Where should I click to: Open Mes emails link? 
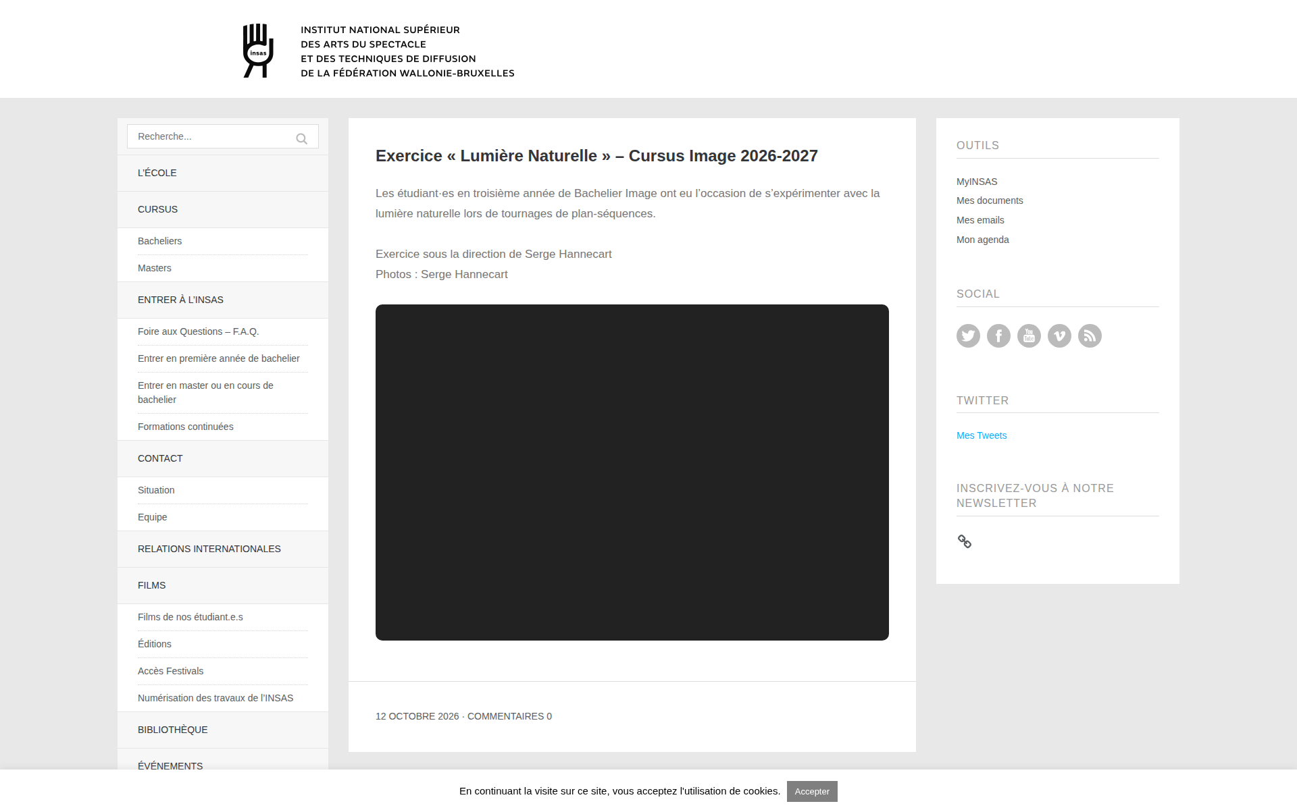pos(980,220)
